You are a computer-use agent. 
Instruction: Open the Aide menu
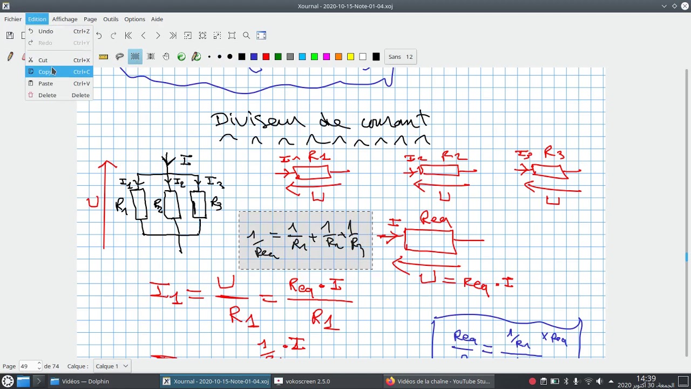157,19
